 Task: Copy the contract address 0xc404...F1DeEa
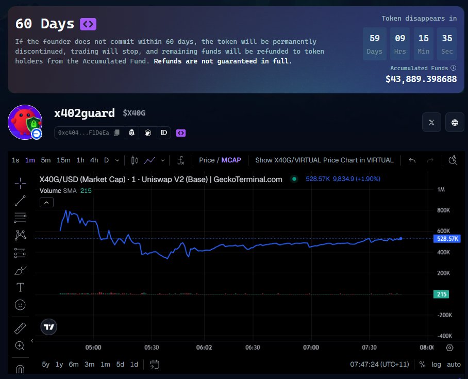click(x=116, y=133)
